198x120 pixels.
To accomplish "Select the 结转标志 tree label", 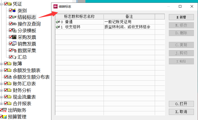I will 27,17.
